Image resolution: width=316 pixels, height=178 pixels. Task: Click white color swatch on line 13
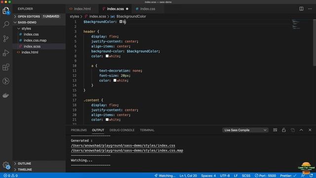[115, 80]
